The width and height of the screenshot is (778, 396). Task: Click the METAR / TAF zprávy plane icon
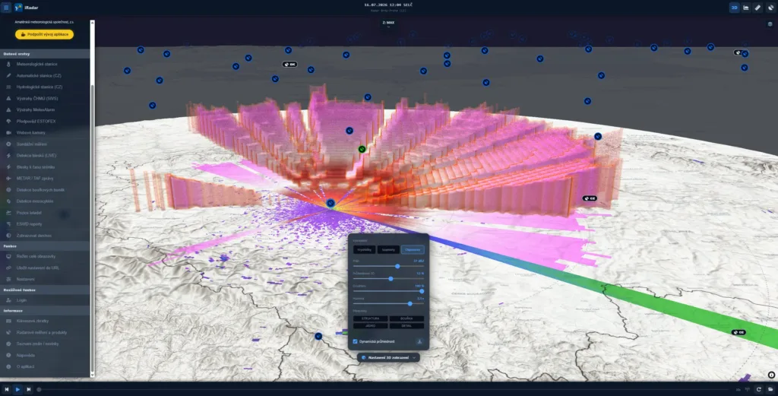(8, 178)
